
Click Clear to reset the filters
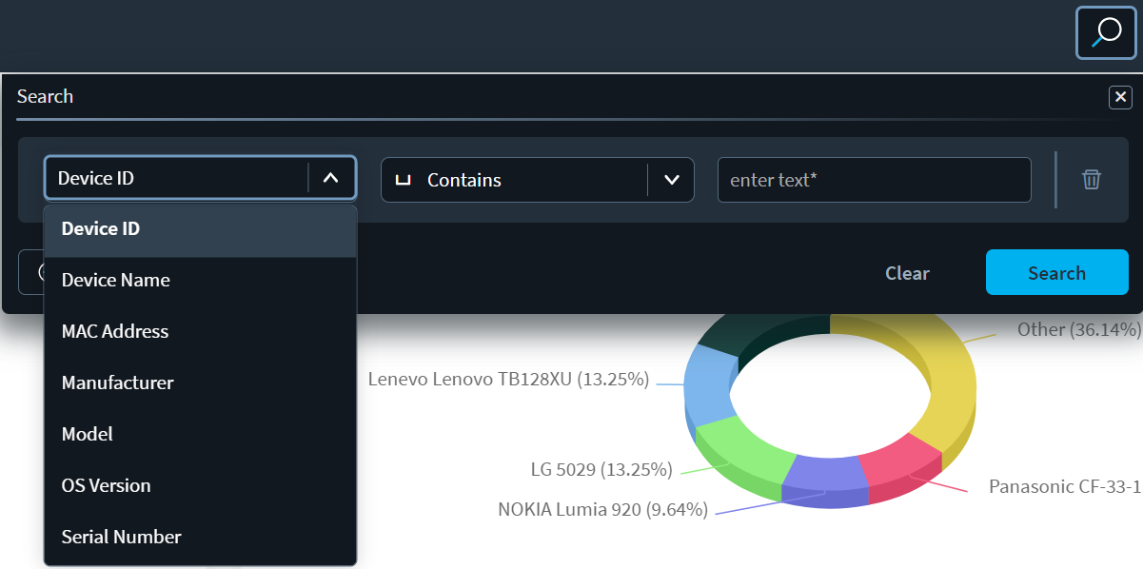point(906,273)
